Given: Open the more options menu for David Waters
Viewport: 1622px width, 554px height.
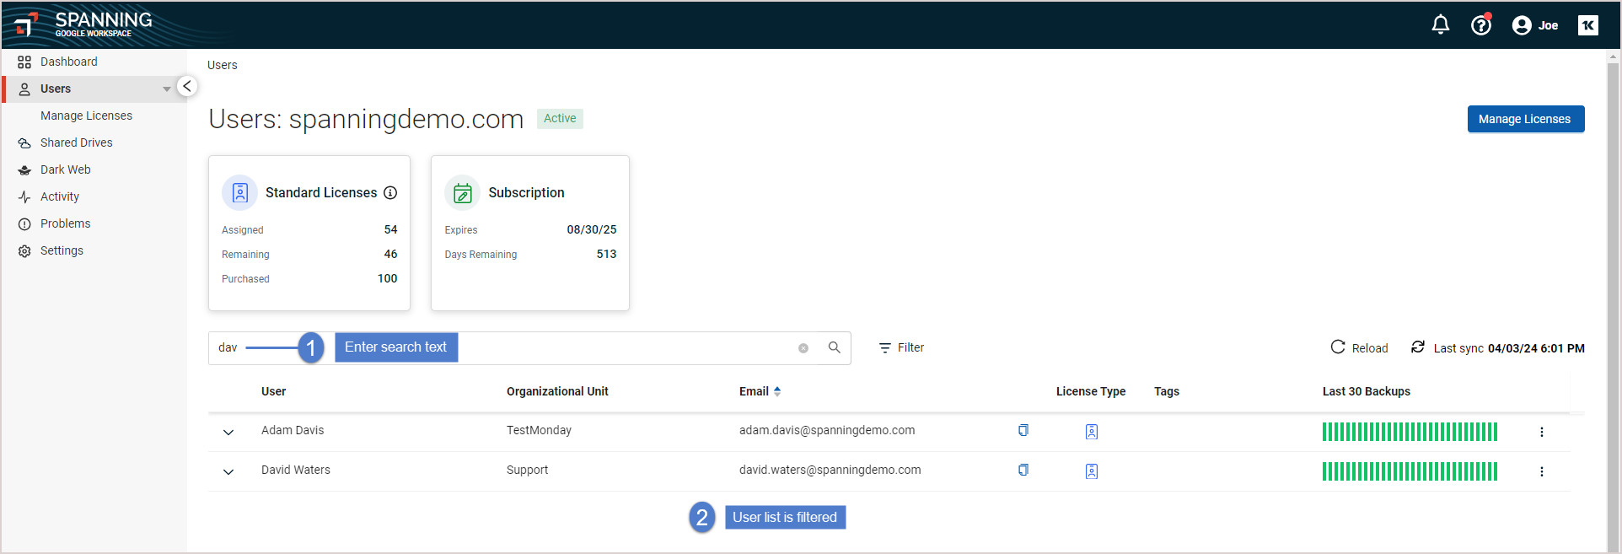Looking at the screenshot, I should pos(1541,471).
